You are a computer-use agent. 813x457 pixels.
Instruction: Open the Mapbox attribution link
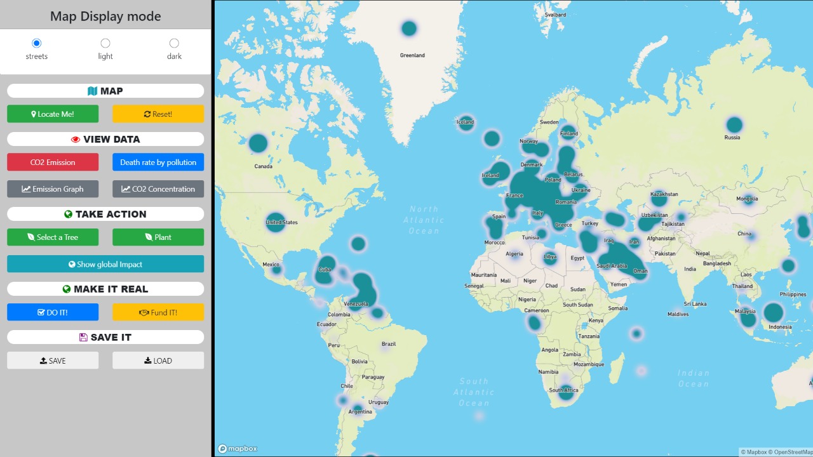pos(753,452)
